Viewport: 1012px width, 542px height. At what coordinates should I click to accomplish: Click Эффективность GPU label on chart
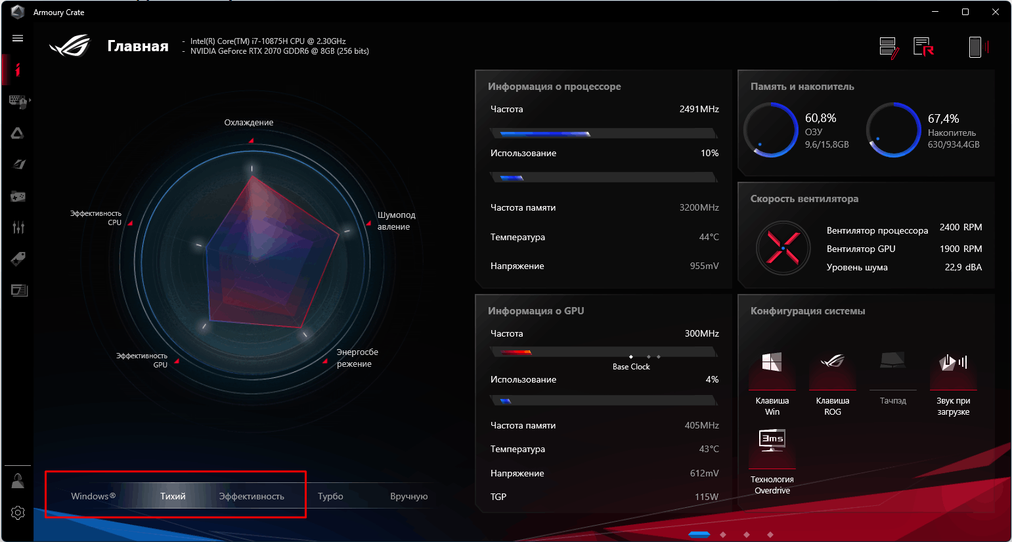[142, 360]
